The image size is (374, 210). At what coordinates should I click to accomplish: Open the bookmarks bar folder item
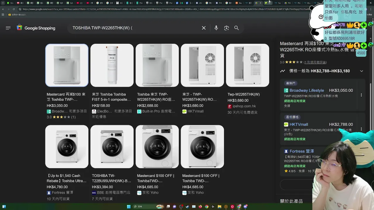(17, 15)
